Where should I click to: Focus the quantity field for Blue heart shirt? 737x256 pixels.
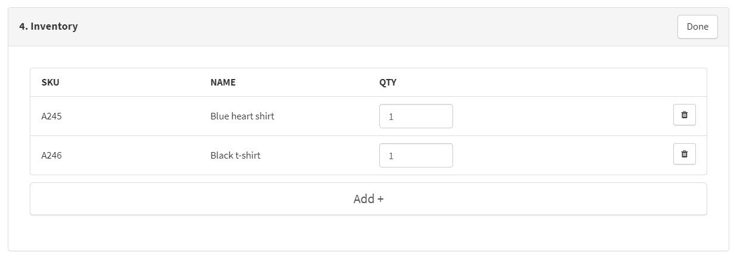click(416, 116)
